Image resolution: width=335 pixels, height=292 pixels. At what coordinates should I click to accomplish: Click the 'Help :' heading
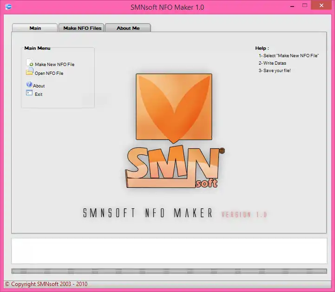coord(262,48)
